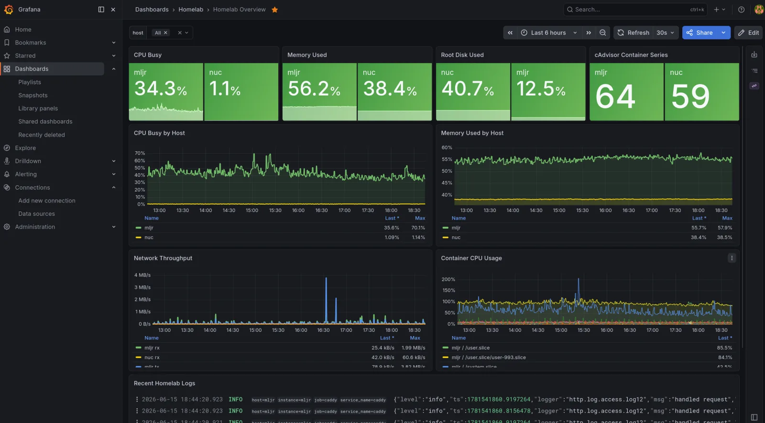Viewport: 765px width, 423px height.
Task: Open Shared dashboards in sidebar
Action: tap(45, 122)
